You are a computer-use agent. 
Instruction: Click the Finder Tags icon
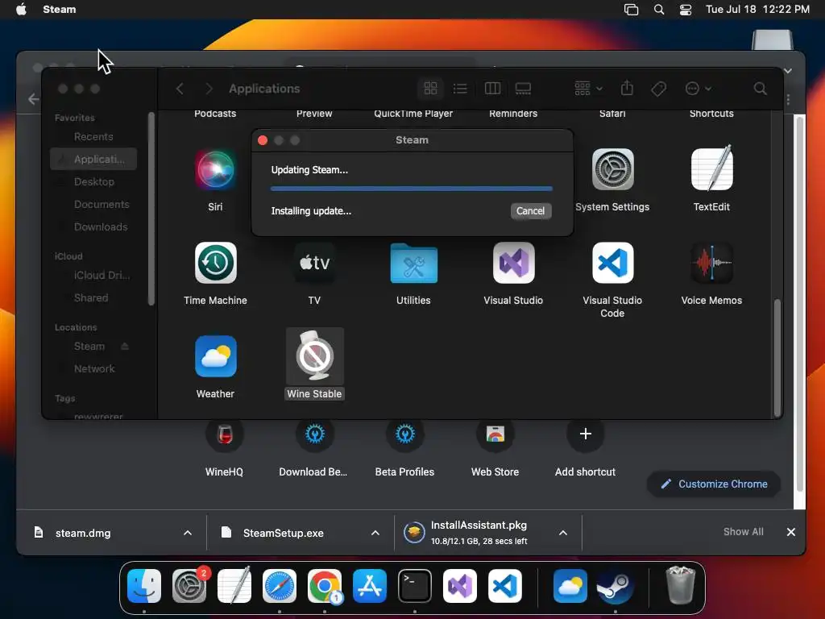(x=658, y=89)
